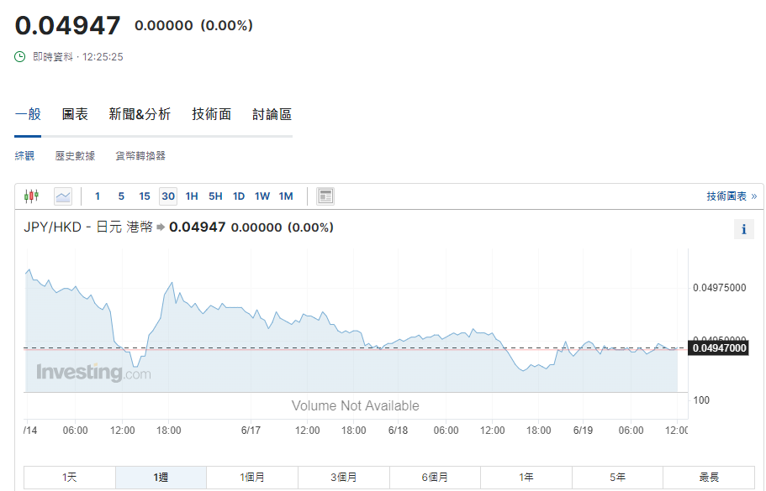The height and width of the screenshot is (491, 766).
Task: Switch to area chart type icon
Action: [63, 196]
